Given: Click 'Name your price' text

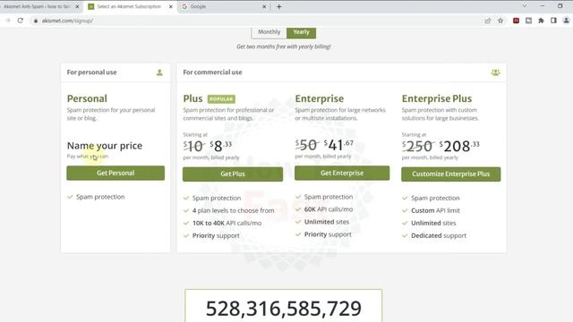Looking at the screenshot, I should [x=105, y=146].
